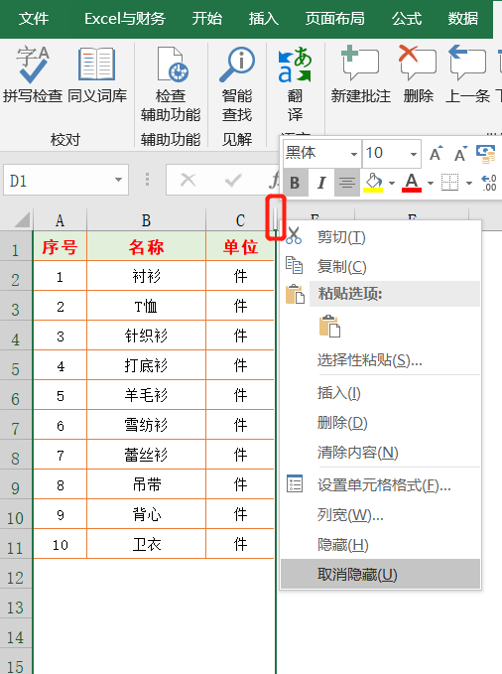This screenshot has height=674, width=502.
Task: Switch to 数据 ribbon tab
Action: 463,19
